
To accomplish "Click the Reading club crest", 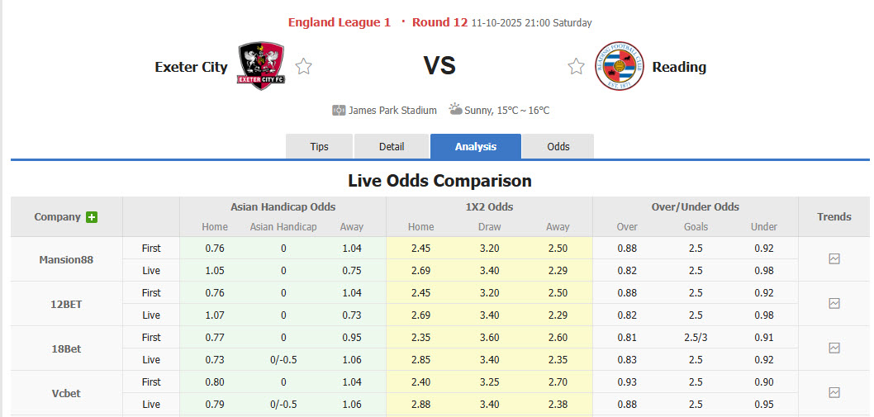I will [x=619, y=66].
